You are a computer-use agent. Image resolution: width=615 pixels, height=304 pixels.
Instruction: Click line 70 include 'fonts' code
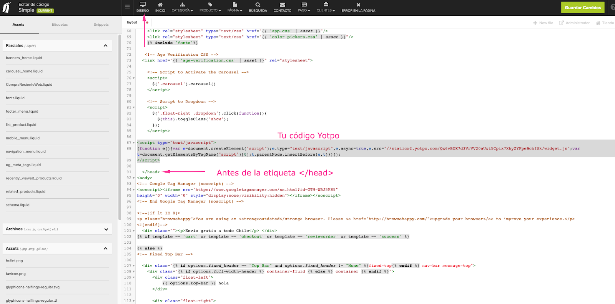pyautogui.click(x=173, y=43)
